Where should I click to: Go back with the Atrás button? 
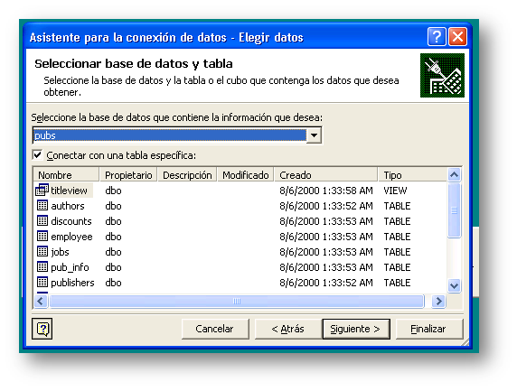[x=287, y=329]
